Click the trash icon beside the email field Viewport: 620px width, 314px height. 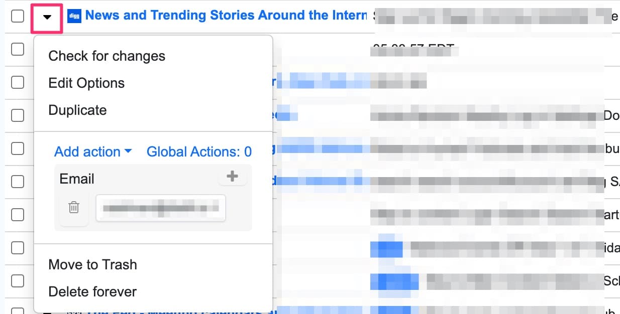(74, 207)
